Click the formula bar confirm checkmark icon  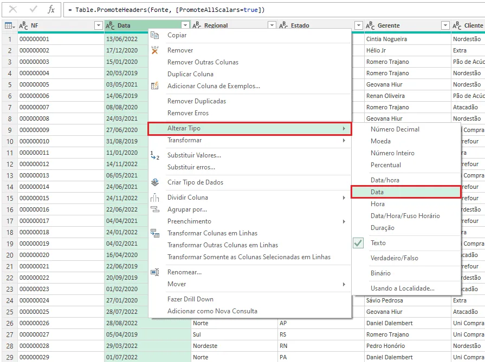pyautogui.click(x=33, y=10)
